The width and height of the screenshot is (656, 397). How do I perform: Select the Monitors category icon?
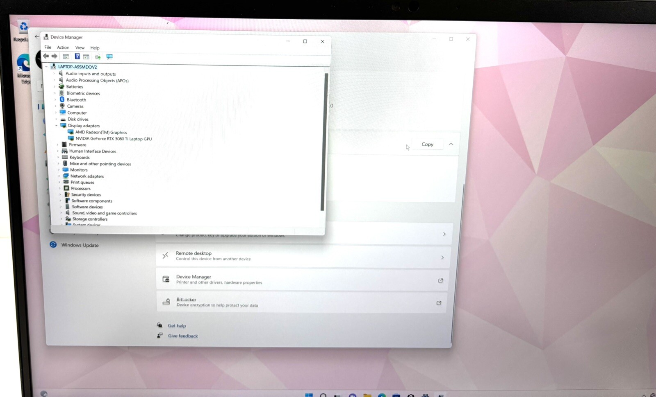(x=66, y=170)
